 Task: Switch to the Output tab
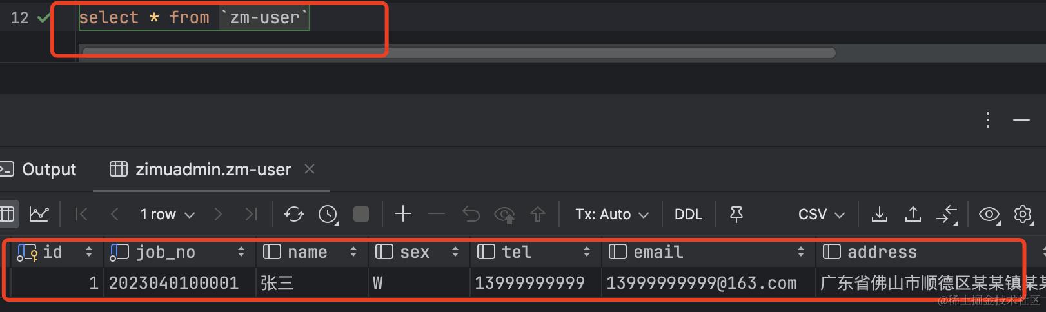(x=39, y=170)
